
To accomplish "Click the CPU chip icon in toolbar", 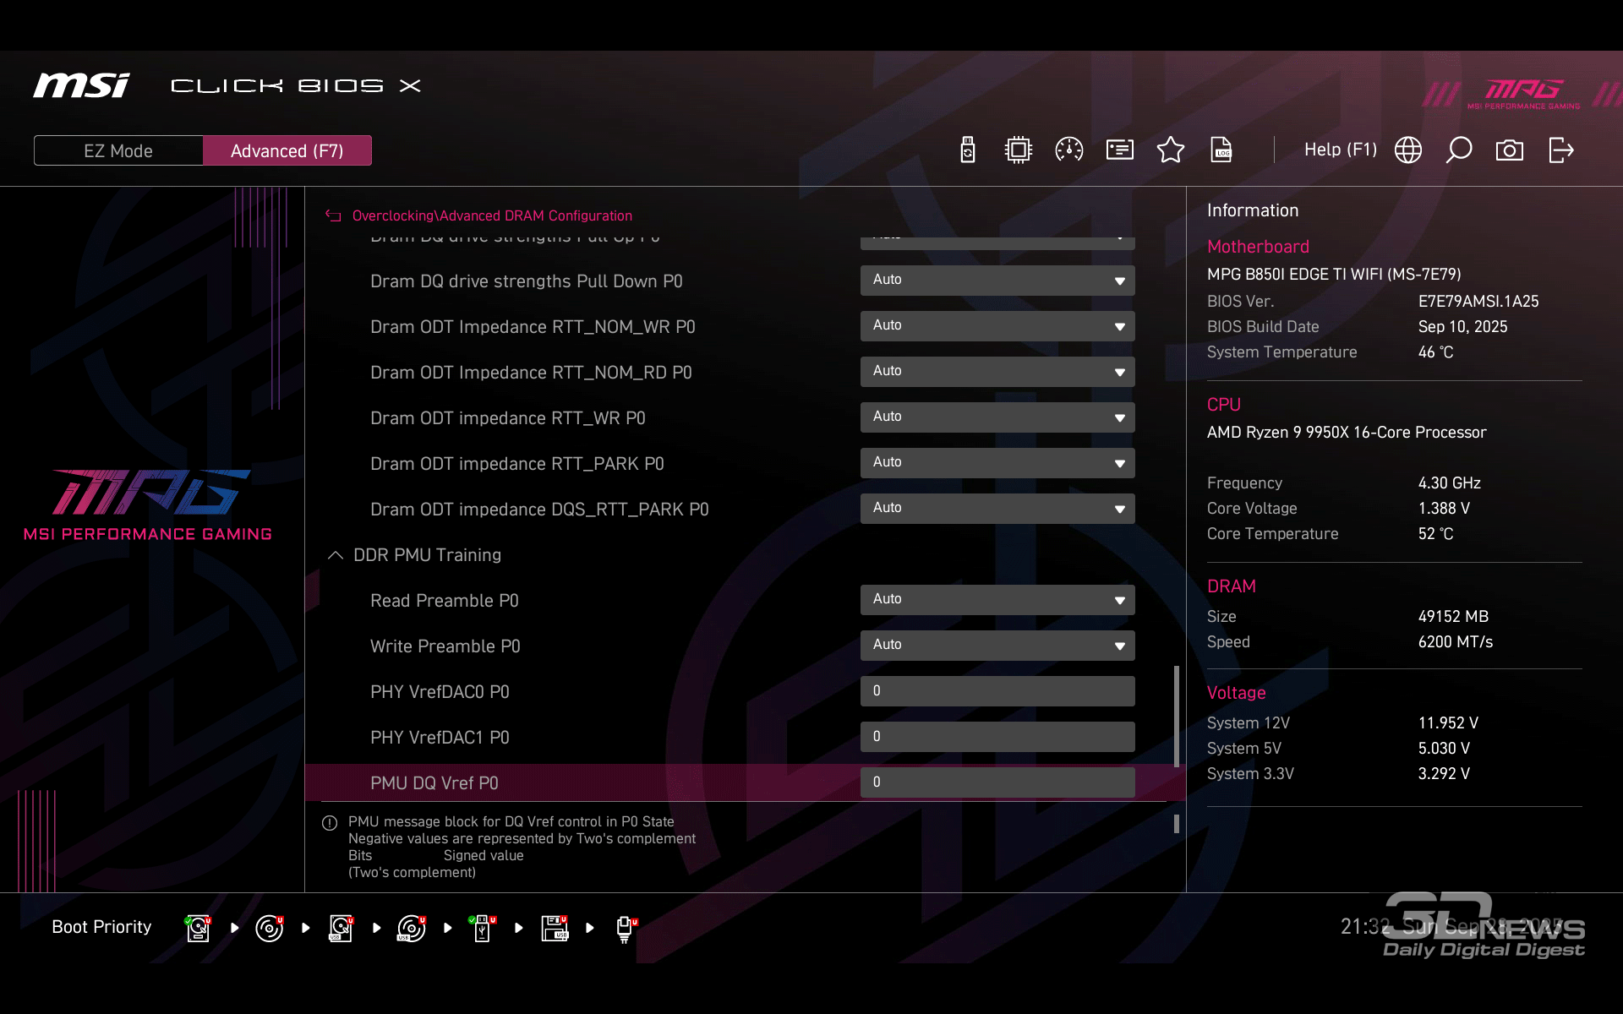I will point(1019,150).
